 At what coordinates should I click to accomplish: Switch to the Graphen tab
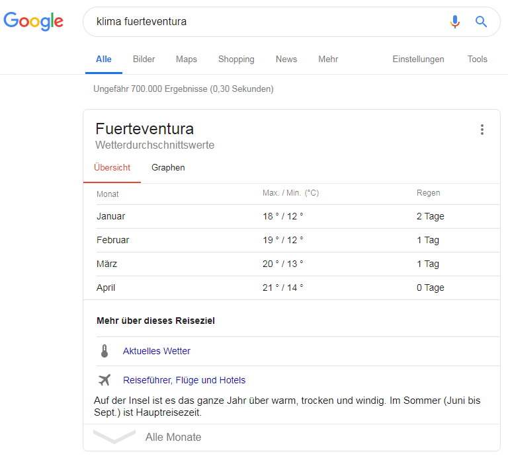pyautogui.click(x=168, y=168)
